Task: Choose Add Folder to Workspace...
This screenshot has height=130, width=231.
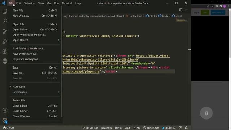Action: tap(35, 48)
